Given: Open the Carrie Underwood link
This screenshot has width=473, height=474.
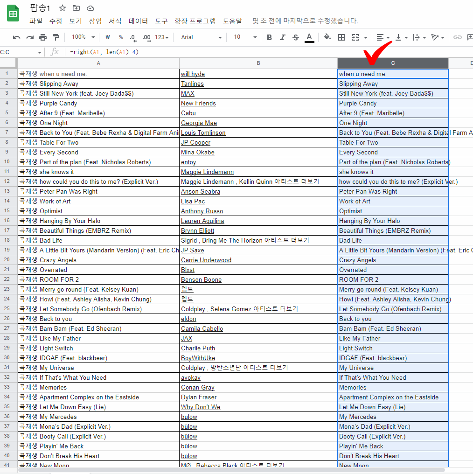Looking at the screenshot, I should (x=206, y=260).
